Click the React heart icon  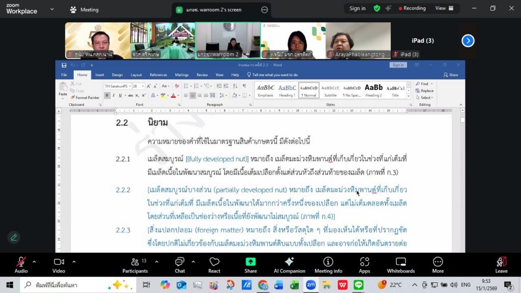(x=214, y=265)
